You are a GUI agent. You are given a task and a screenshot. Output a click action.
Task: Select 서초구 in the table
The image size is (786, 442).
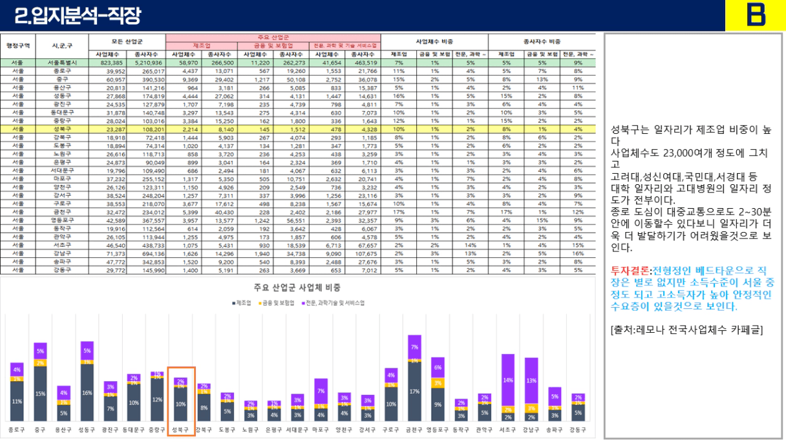coord(63,246)
